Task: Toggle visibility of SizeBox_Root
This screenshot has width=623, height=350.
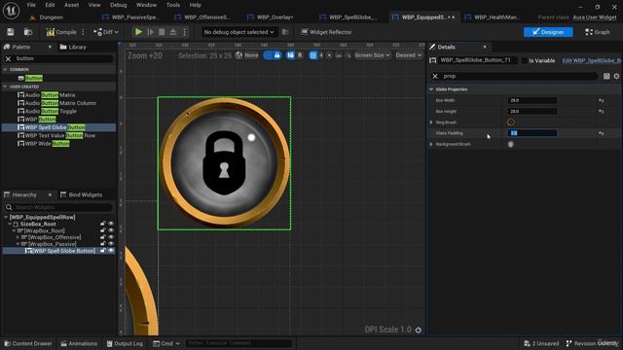Action: pyautogui.click(x=111, y=224)
